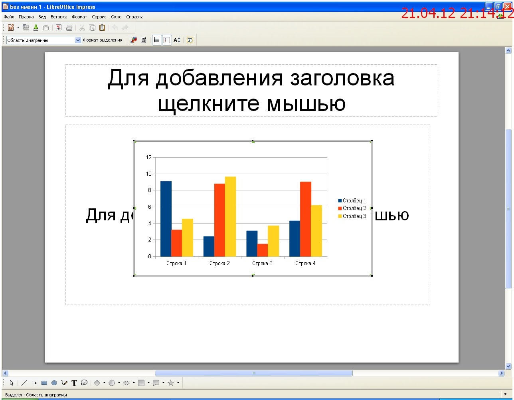Open the 'Область диаграммы' element combo box
This screenshot has width=514, height=400.
click(44, 40)
